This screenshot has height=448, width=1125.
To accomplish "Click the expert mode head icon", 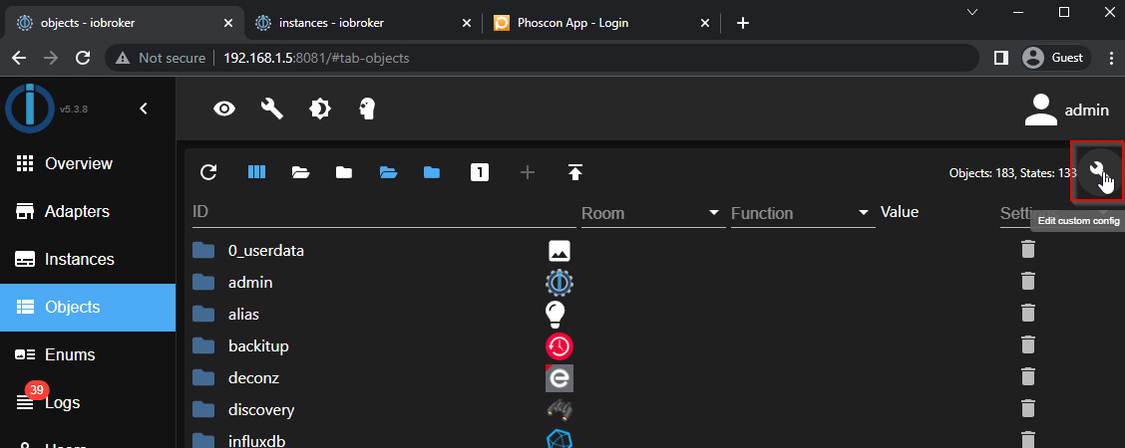I will [x=367, y=109].
